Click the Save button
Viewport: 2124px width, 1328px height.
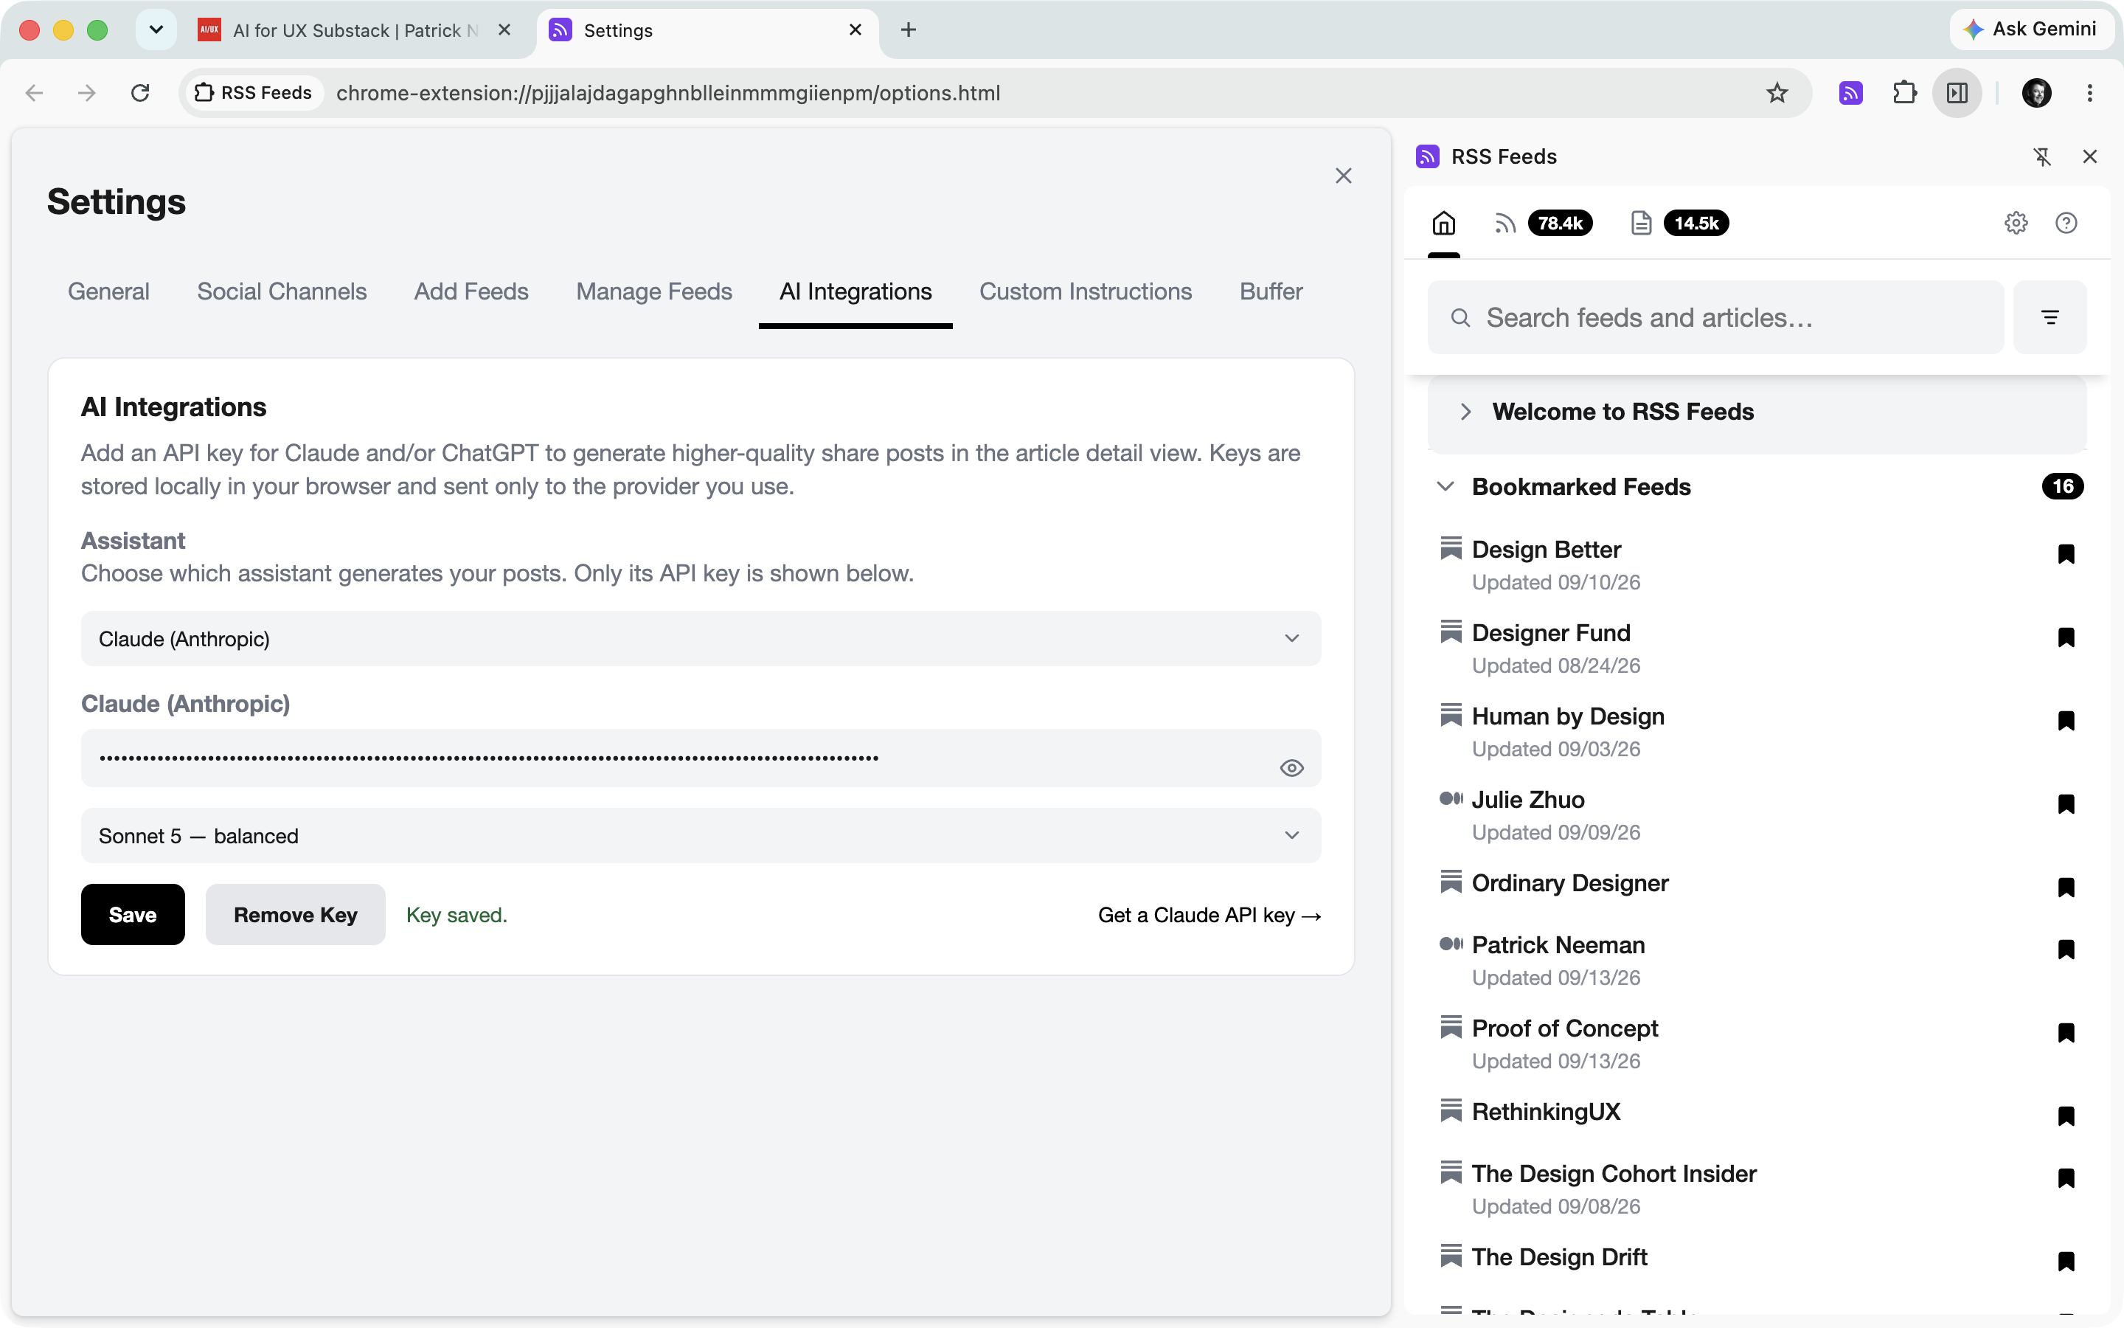click(133, 914)
